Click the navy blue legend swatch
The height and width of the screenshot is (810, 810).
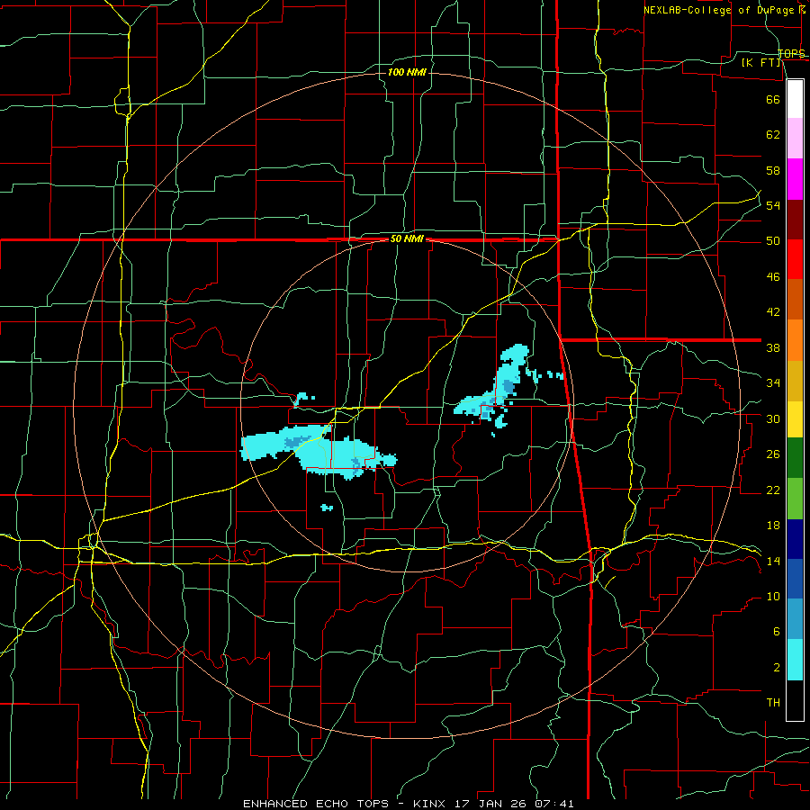coord(795,539)
